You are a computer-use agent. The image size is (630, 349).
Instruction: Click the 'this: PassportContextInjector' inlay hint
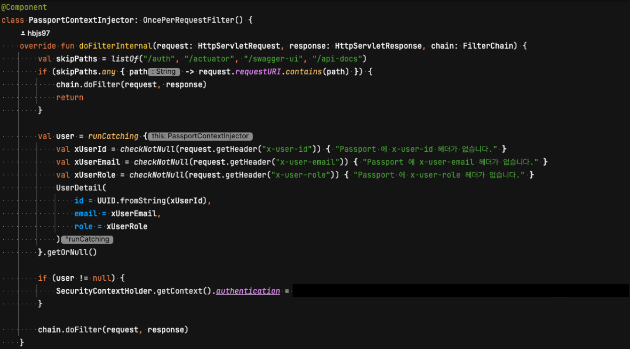200,136
